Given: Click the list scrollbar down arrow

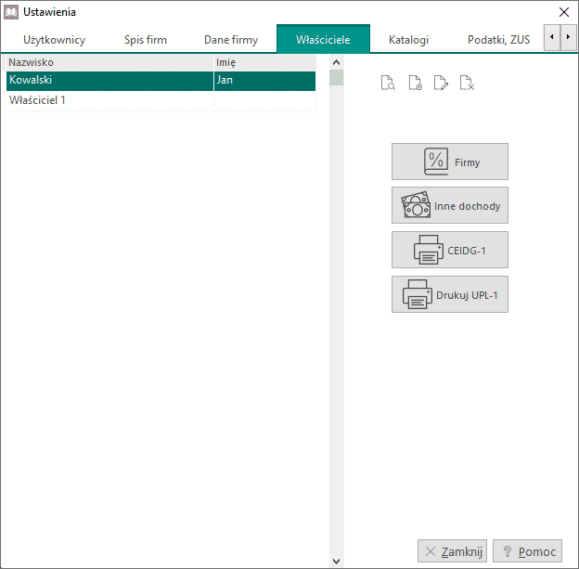Looking at the screenshot, I should point(336,561).
